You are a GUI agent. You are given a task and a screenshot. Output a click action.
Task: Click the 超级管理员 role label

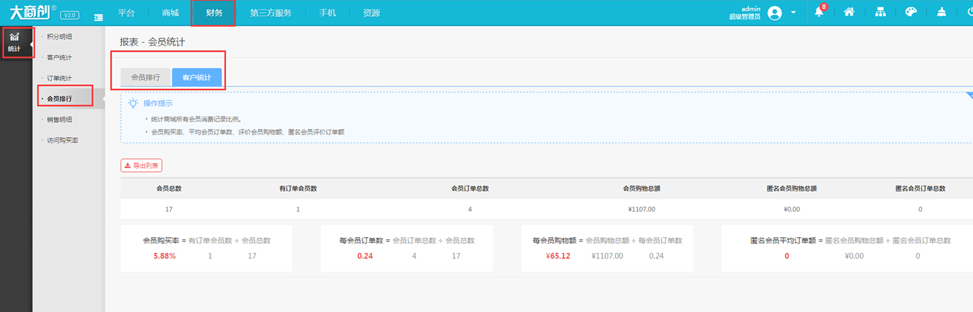point(744,16)
